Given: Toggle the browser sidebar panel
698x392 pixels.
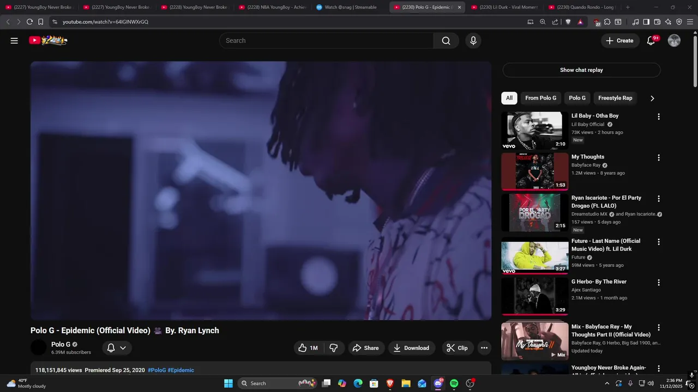Looking at the screenshot, I should tap(646, 22).
